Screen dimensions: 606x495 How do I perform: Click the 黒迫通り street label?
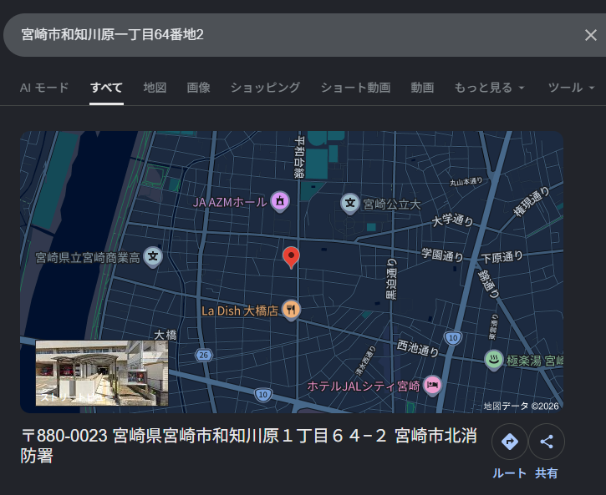click(x=391, y=279)
